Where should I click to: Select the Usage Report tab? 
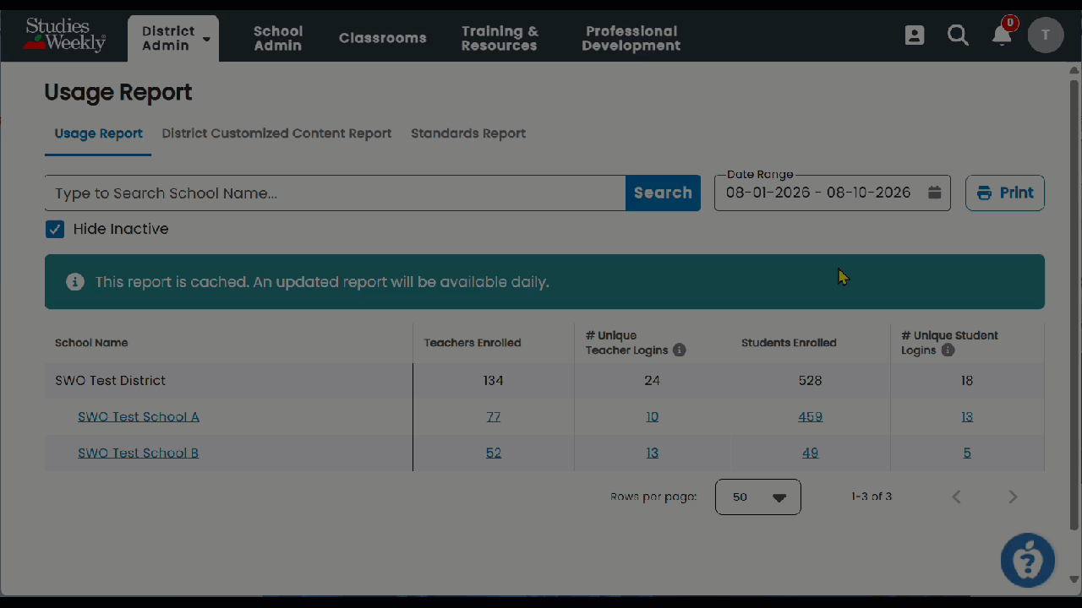[98, 133]
